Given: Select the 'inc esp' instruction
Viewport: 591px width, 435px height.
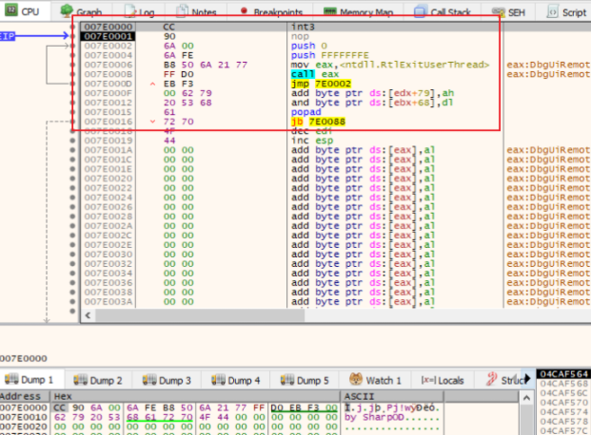Looking at the screenshot, I should pyautogui.click(x=312, y=141).
